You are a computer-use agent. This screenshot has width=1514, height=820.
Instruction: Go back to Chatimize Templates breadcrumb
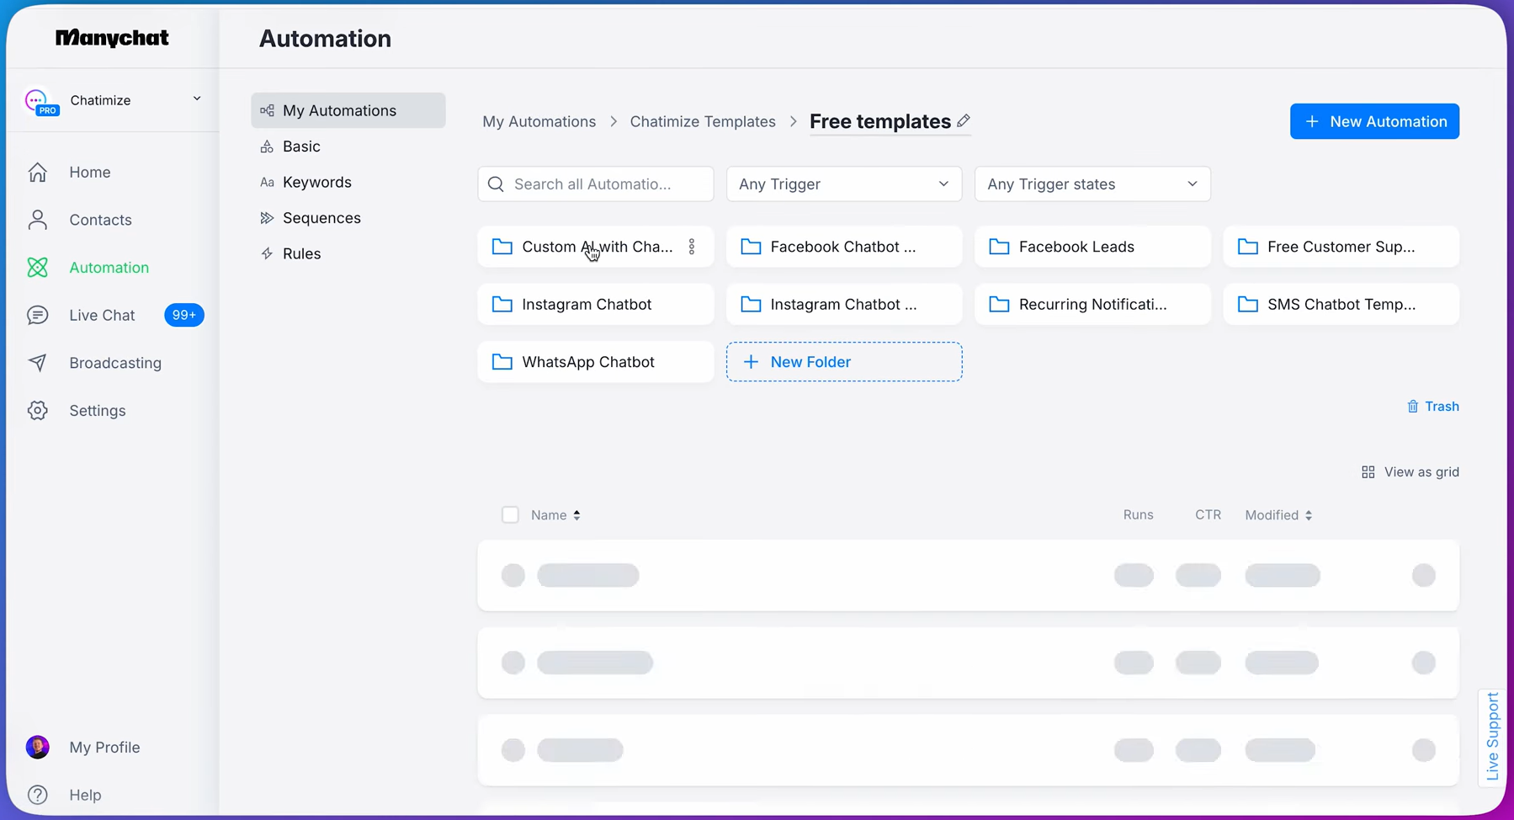pos(702,121)
